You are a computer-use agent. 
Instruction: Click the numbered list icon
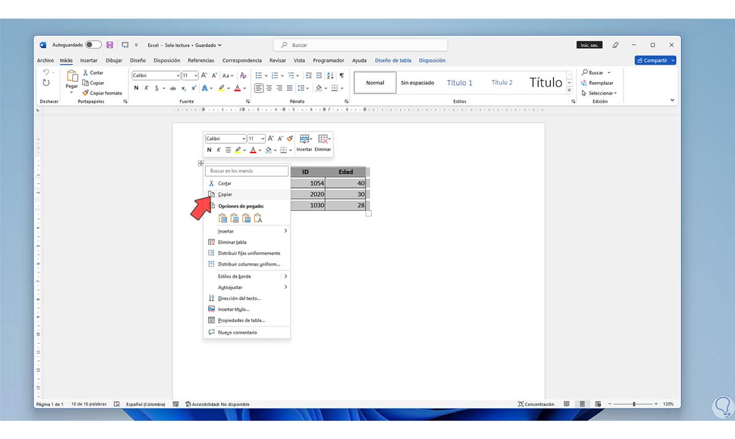point(275,75)
